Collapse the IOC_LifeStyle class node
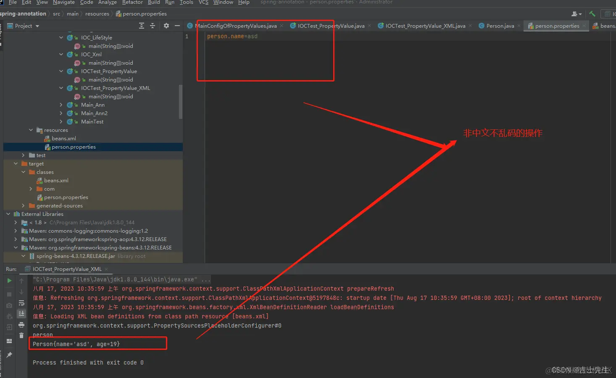Viewport: 616px width, 378px height. tap(61, 38)
